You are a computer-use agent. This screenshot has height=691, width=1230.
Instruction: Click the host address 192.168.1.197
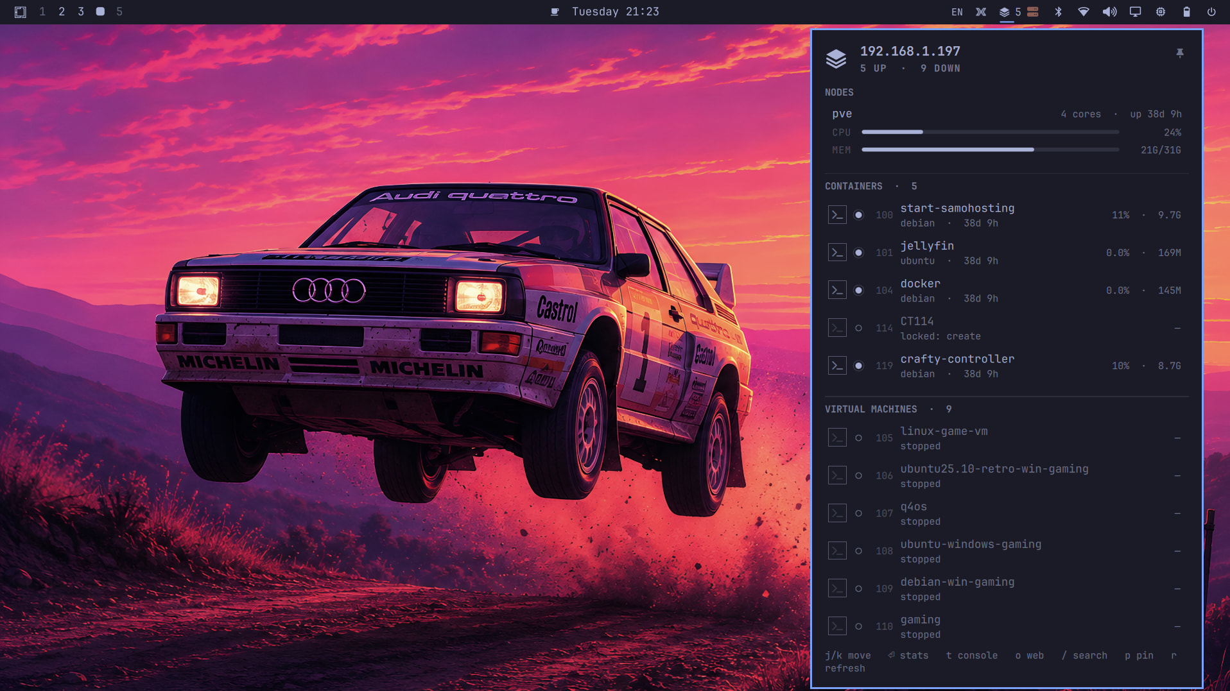click(910, 51)
